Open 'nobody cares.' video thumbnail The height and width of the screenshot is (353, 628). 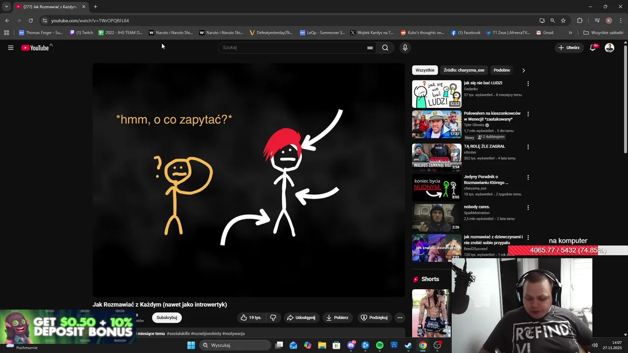tap(437, 217)
